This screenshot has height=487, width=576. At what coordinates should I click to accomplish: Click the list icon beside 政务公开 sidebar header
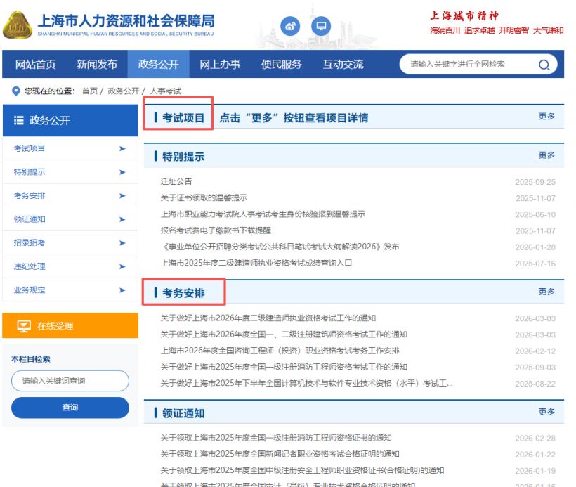(17, 119)
